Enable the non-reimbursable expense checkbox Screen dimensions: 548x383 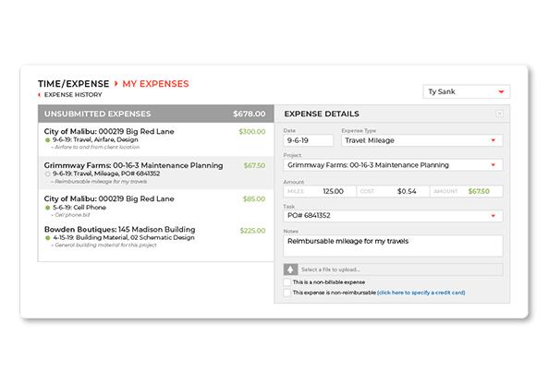(x=286, y=293)
